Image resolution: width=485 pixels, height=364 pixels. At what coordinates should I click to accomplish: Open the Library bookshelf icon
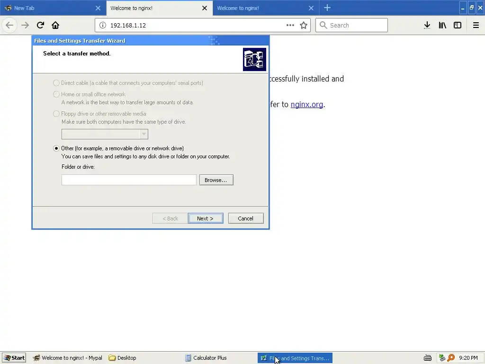tap(442, 25)
